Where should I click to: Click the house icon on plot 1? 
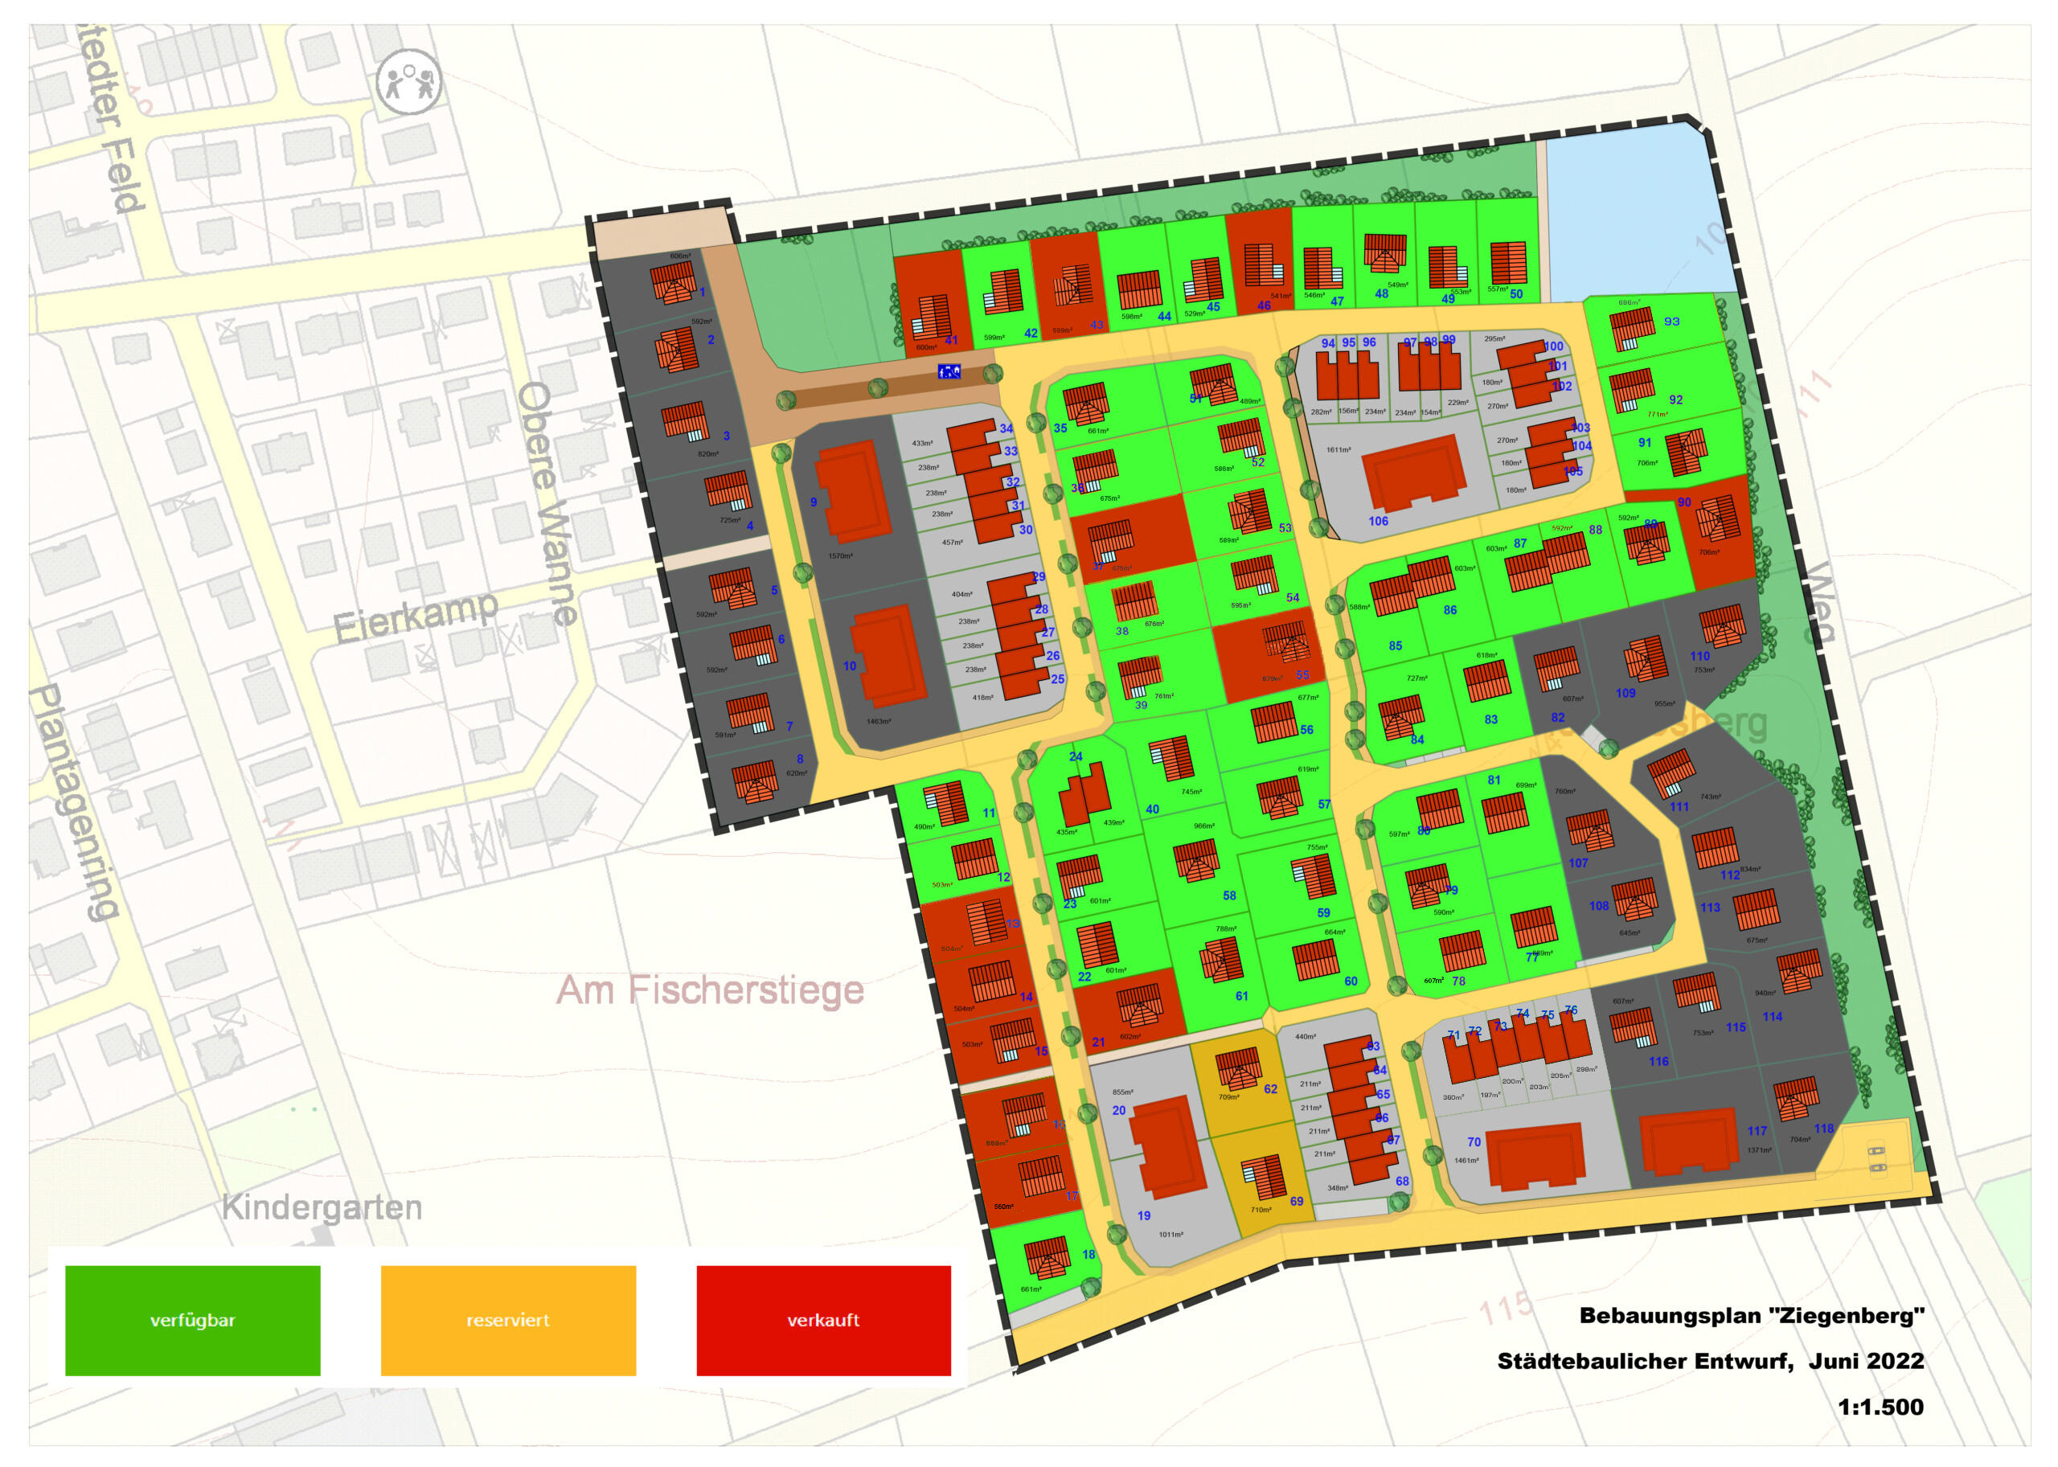(x=674, y=284)
